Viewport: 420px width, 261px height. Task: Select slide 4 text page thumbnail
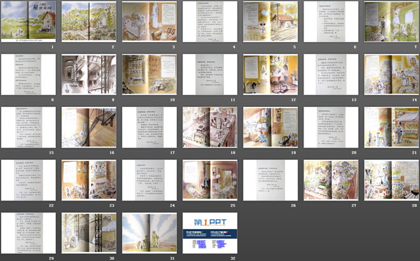click(210, 22)
